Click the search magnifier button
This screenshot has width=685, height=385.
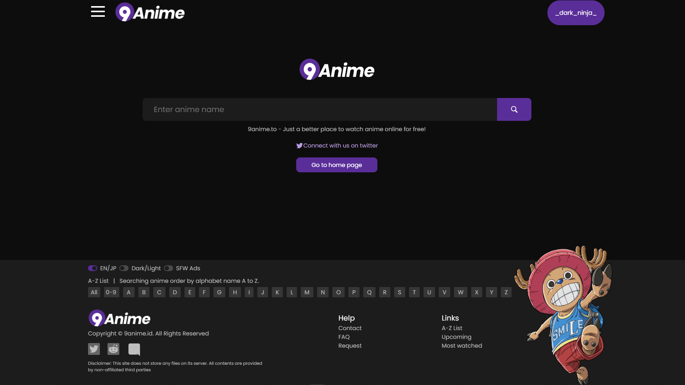pos(514,109)
